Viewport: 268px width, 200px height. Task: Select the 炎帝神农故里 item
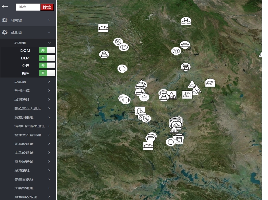(28, 197)
